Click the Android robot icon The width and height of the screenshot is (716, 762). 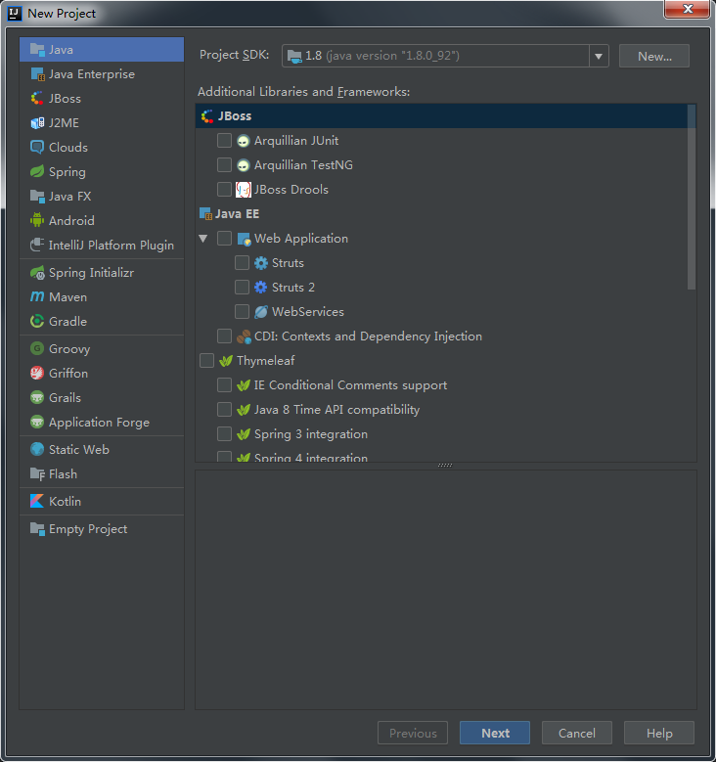coord(37,221)
